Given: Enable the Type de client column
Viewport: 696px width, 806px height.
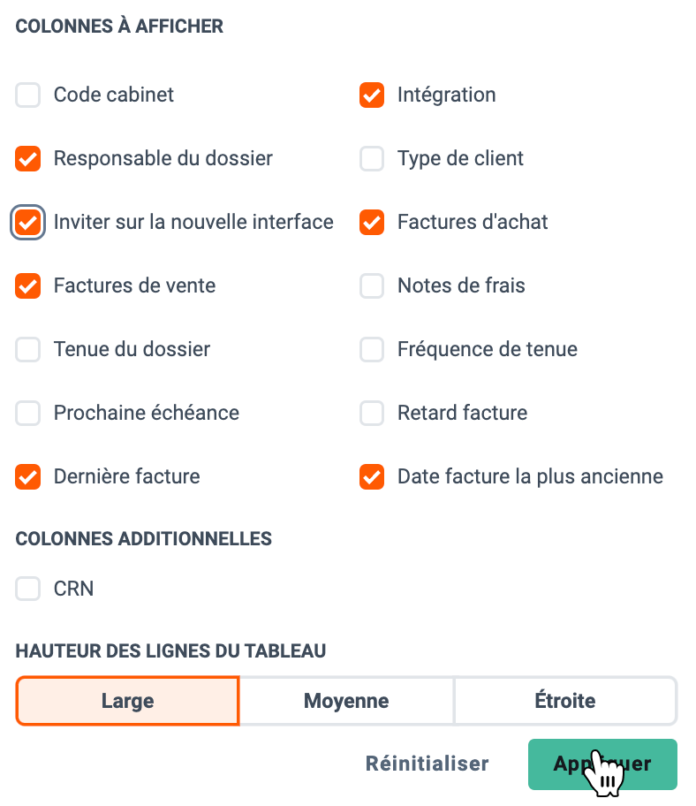Looking at the screenshot, I should pos(372,159).
